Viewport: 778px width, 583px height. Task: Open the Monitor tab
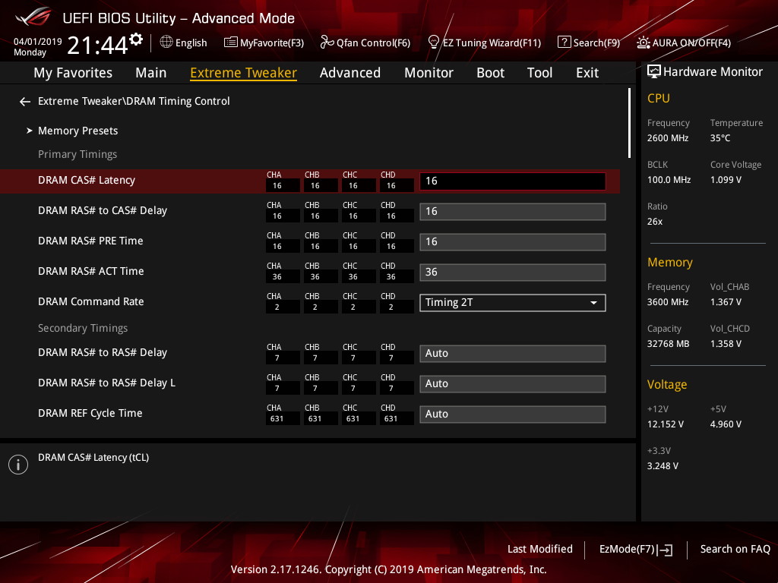tap(429, 73)
